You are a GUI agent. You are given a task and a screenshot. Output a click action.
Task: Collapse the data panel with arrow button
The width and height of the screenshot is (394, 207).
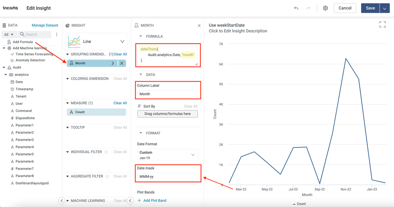62,201
